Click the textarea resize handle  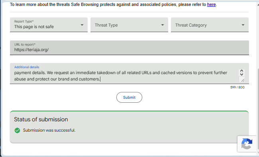[x=243, y=80]
